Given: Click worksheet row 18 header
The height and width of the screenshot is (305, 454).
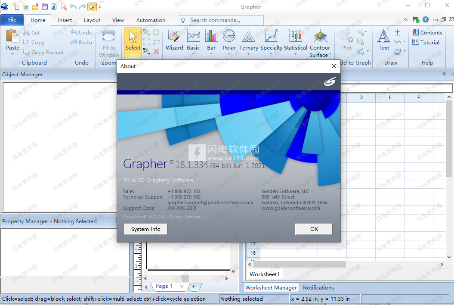Looking at the screenshot, I should coord(253,253).
